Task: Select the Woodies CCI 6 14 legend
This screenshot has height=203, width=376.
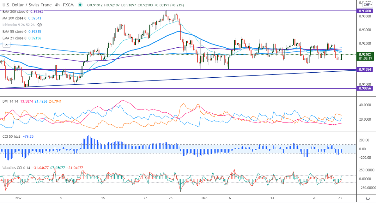Action: [16, 168]
